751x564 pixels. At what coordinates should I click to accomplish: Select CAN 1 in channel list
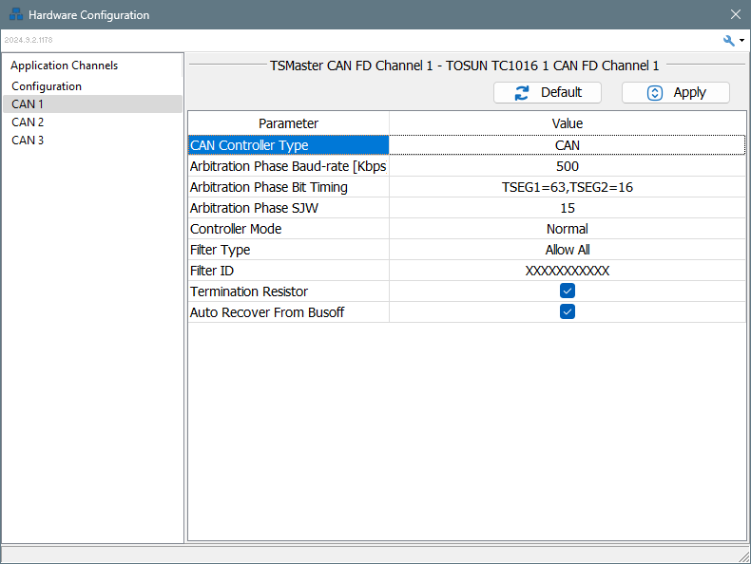tap(92, 103)
